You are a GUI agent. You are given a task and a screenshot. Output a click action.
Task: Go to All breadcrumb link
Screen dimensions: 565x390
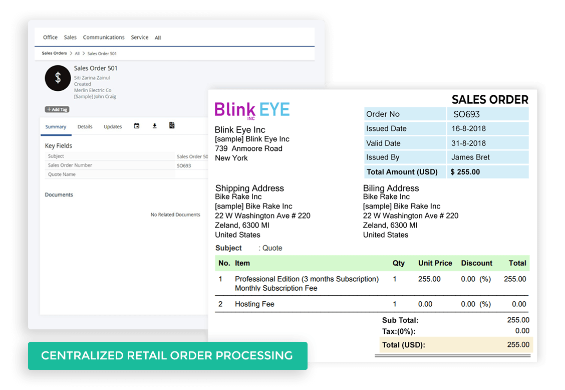77,54
